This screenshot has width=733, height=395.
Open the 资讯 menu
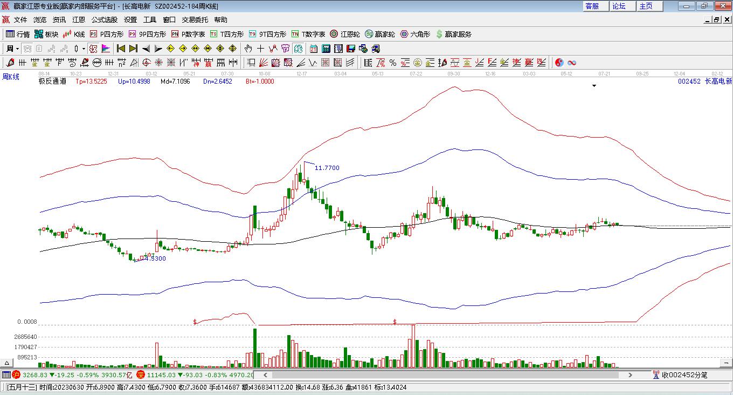coord(59,20)
